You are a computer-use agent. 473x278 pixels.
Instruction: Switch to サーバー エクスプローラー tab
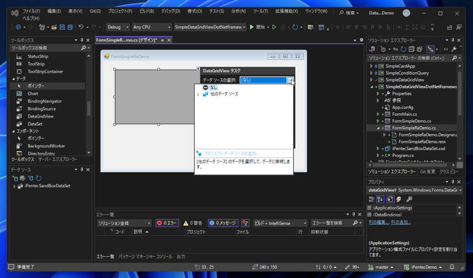(58, 159)
